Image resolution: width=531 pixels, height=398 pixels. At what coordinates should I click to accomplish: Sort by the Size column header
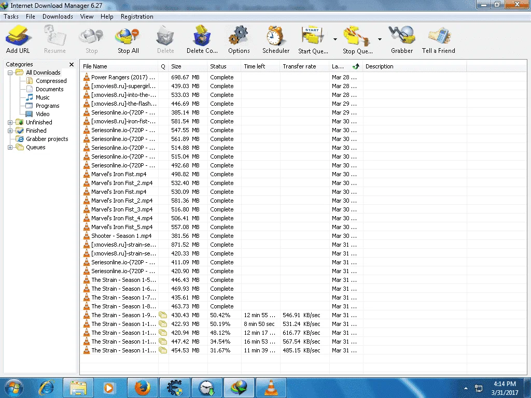[188, 66]
